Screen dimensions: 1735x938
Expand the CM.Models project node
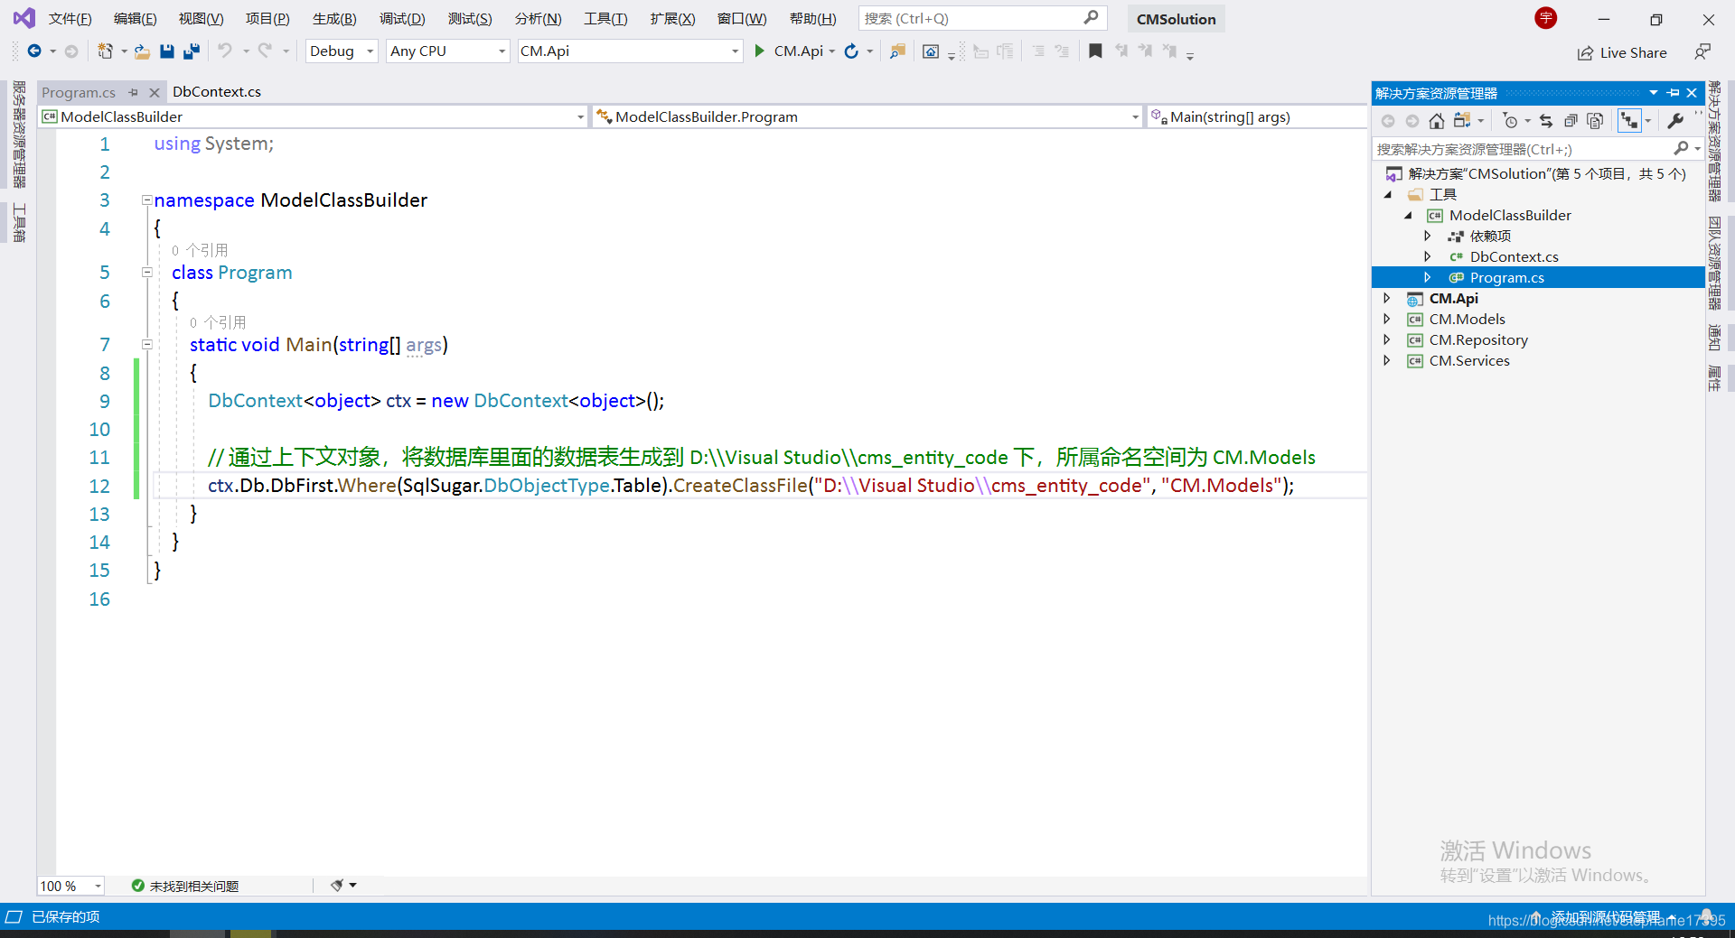click(1387, 319)
